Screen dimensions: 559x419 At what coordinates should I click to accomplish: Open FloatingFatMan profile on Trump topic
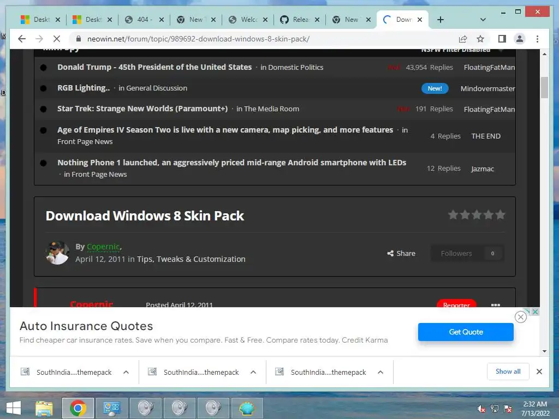489,67
